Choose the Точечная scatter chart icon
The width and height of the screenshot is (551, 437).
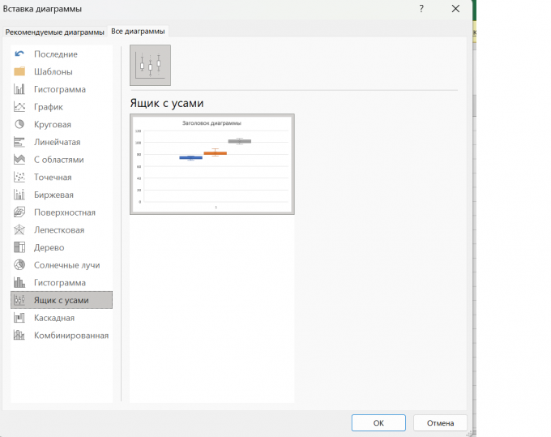point(19,178)
